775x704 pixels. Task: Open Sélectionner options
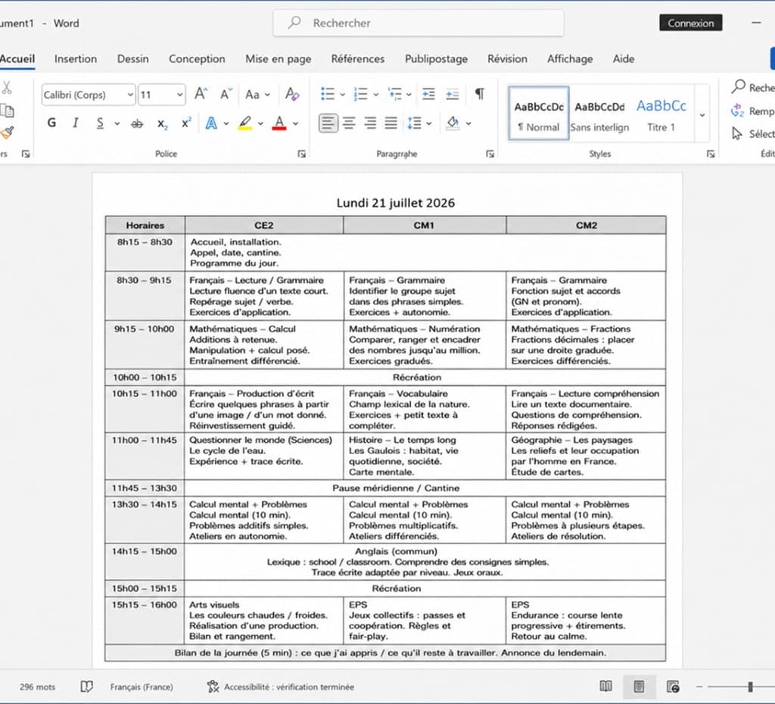point(753,133)
